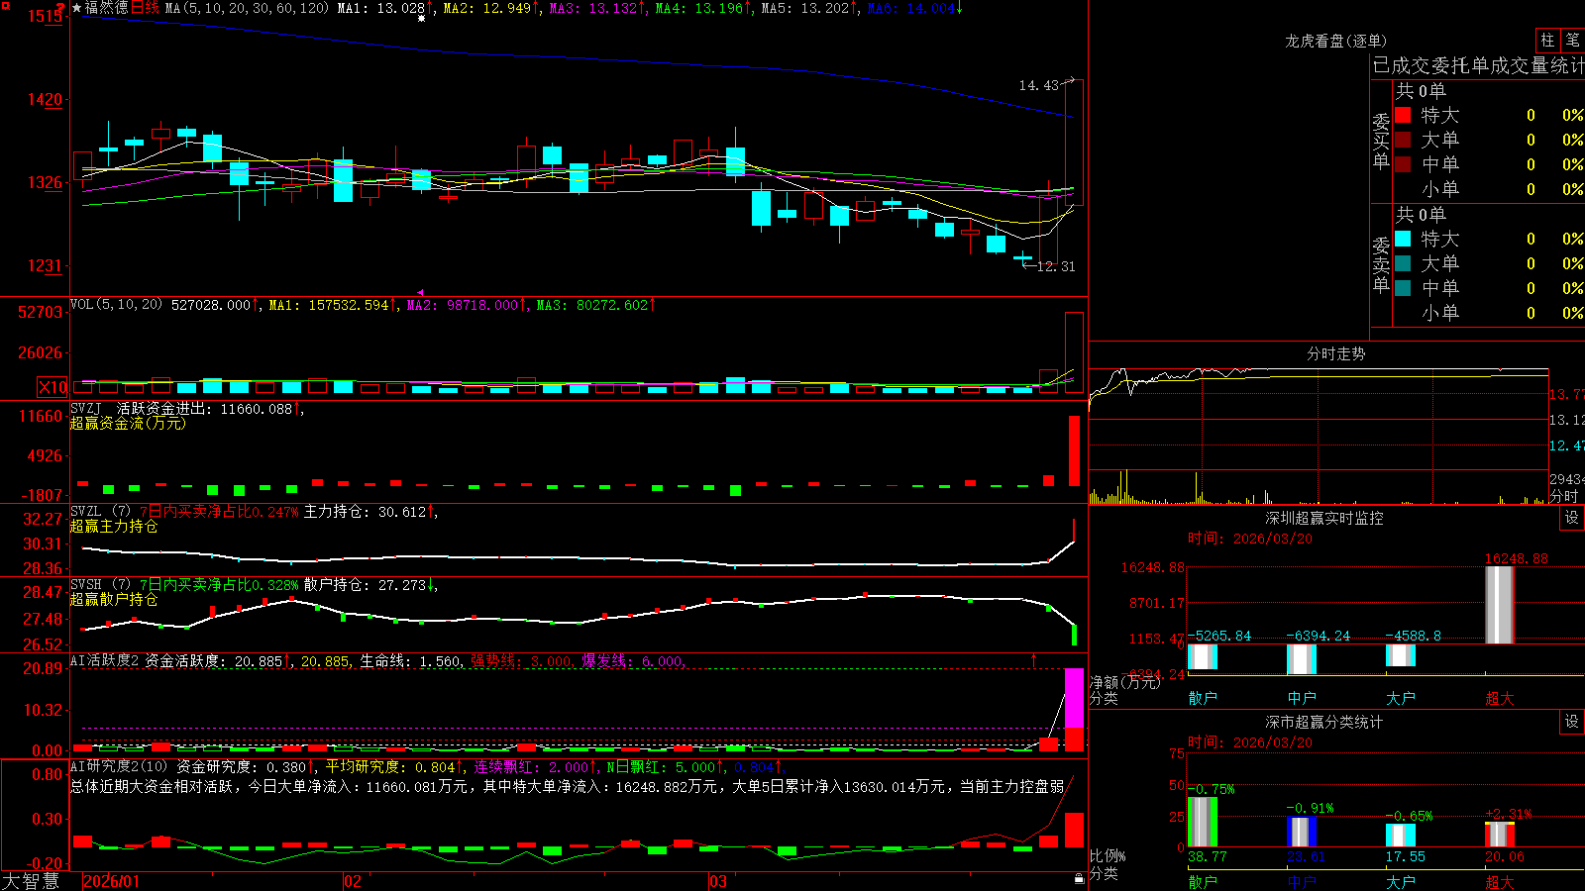Click the MA2: 12.949 value
The image size is (1585, 891).
487,8
